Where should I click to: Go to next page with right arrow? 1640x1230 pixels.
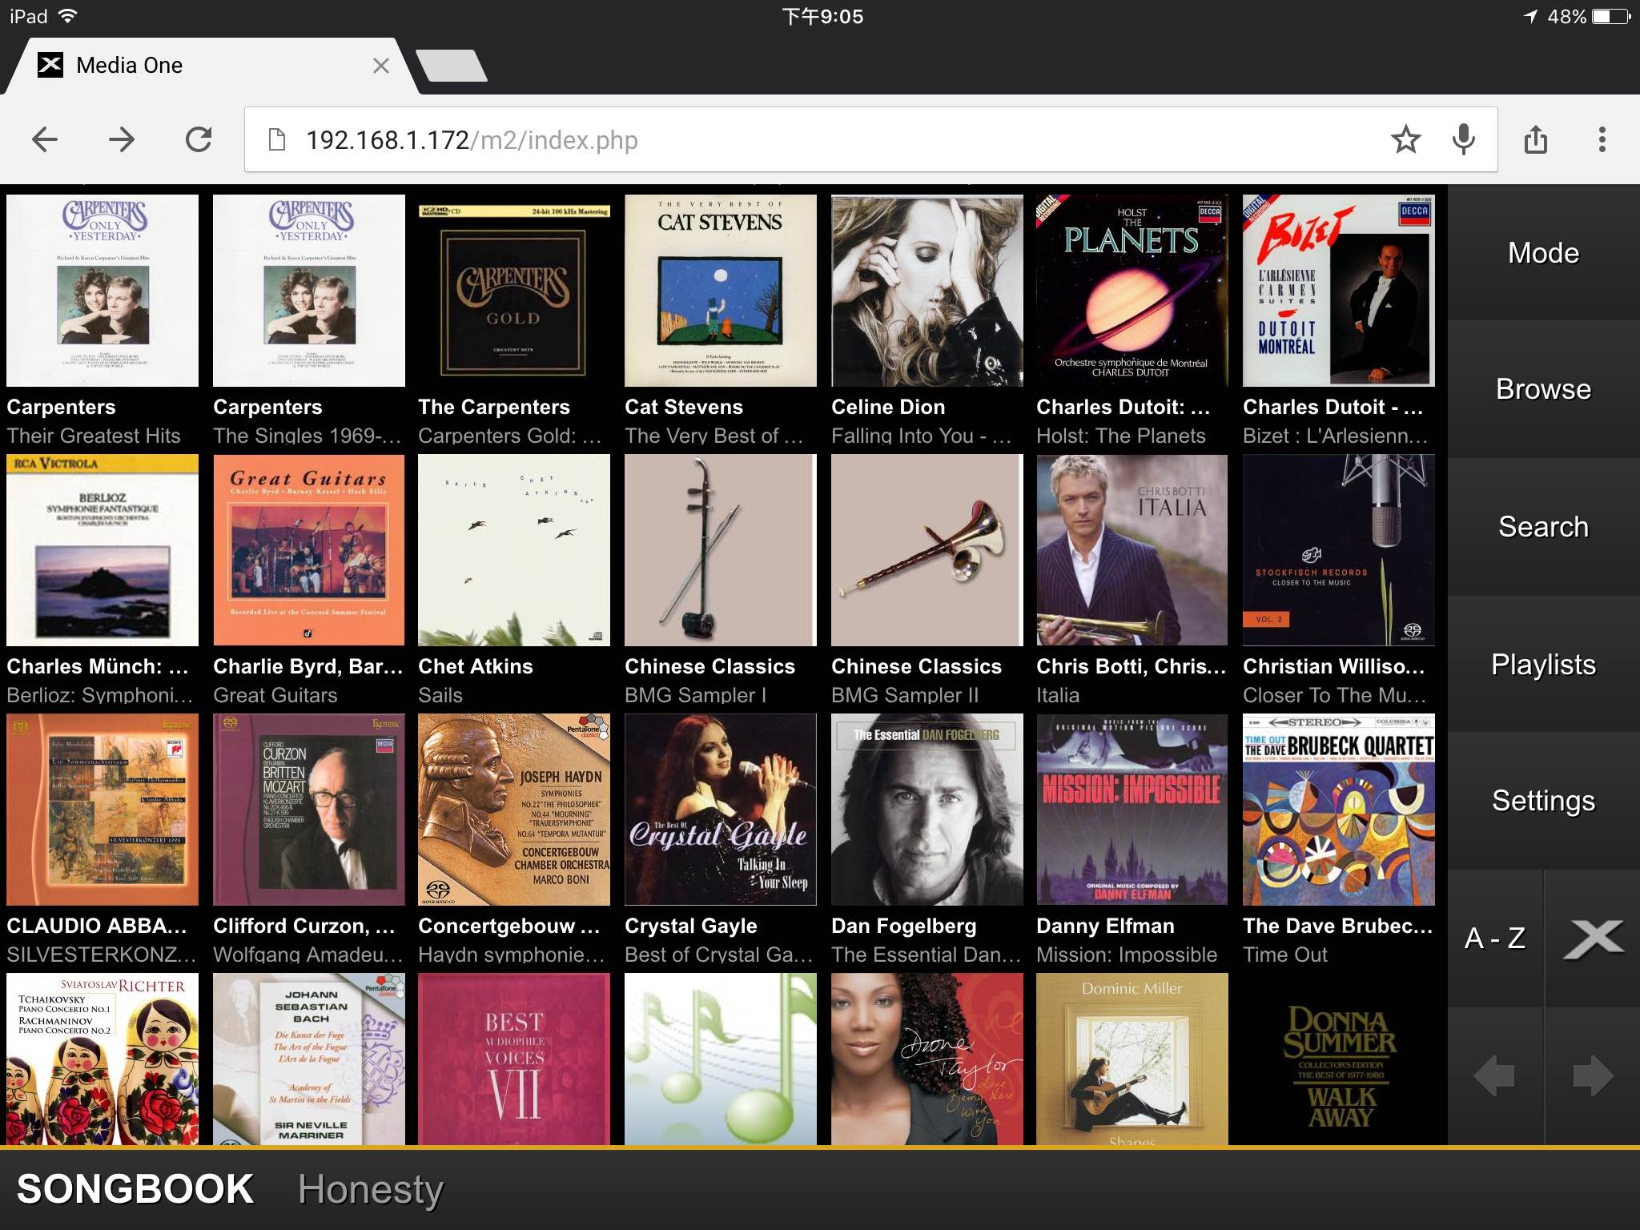click(x=1593, y=1075)
